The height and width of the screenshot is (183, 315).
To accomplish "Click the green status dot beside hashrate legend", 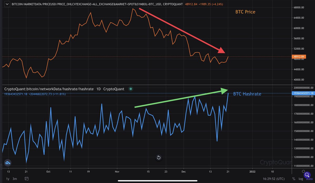I will tap(130, 89).
